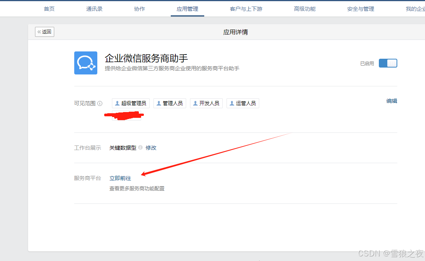
Task: Select the 应用管理 tab
Action: click(187, 9)
